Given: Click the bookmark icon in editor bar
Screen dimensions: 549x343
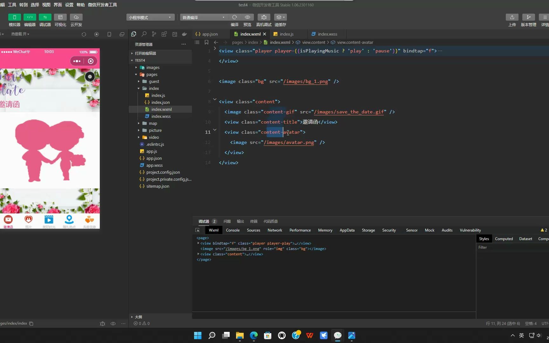Looking at the screenshot, I should click(207, 42).
